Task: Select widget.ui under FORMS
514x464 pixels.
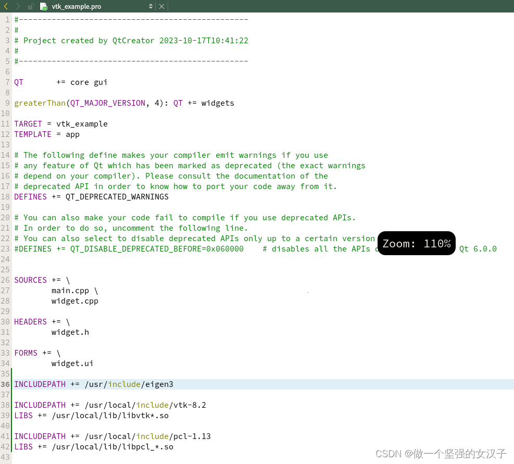Action: pyautogui.click(x=72, y=363)
